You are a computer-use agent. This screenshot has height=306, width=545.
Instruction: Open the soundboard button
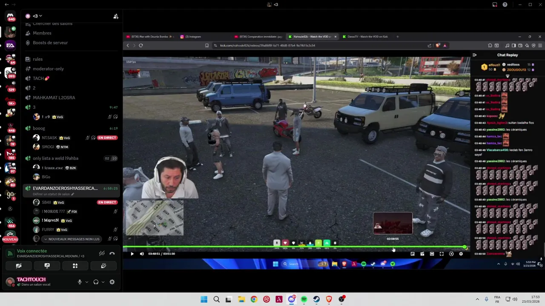pyautogui.click(x=103, y=266)
